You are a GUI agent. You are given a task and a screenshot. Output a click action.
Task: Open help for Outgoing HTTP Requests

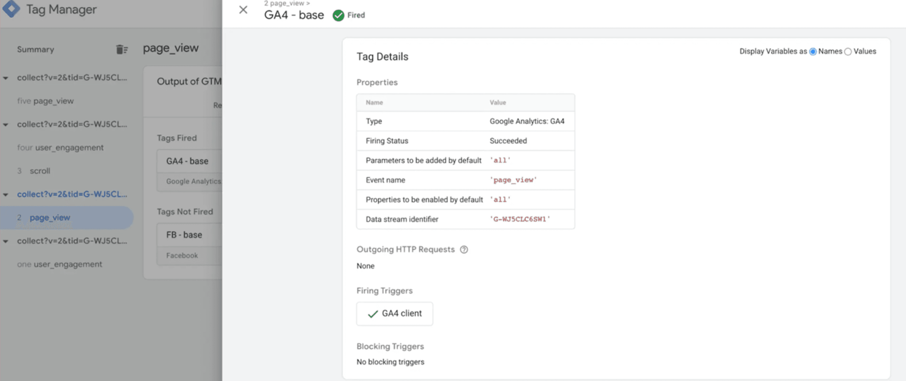click(464, 249)
